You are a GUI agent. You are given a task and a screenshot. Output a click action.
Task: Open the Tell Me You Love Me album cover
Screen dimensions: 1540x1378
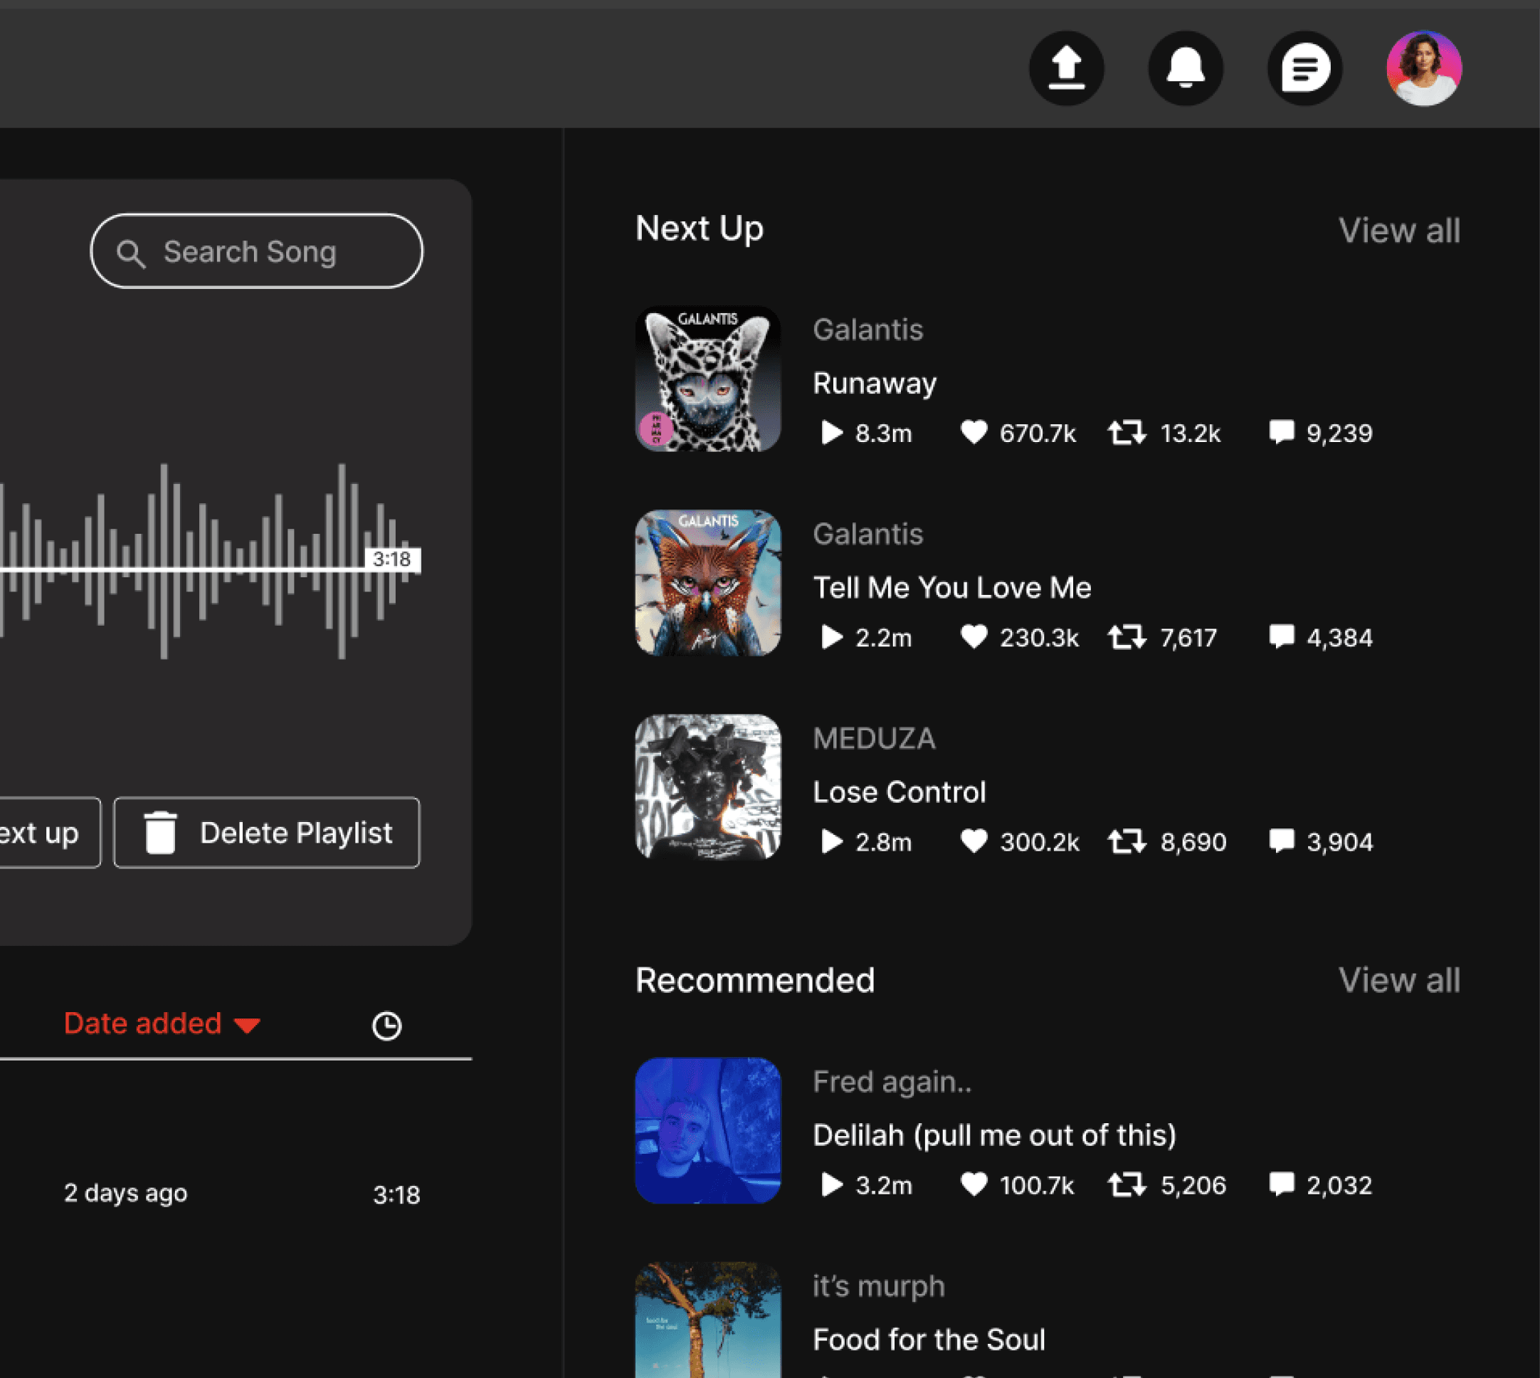(707, 583)
